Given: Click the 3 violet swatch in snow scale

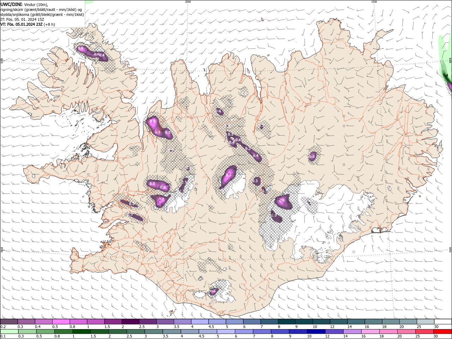Looking at the screenshot, I should coord(165,322).
